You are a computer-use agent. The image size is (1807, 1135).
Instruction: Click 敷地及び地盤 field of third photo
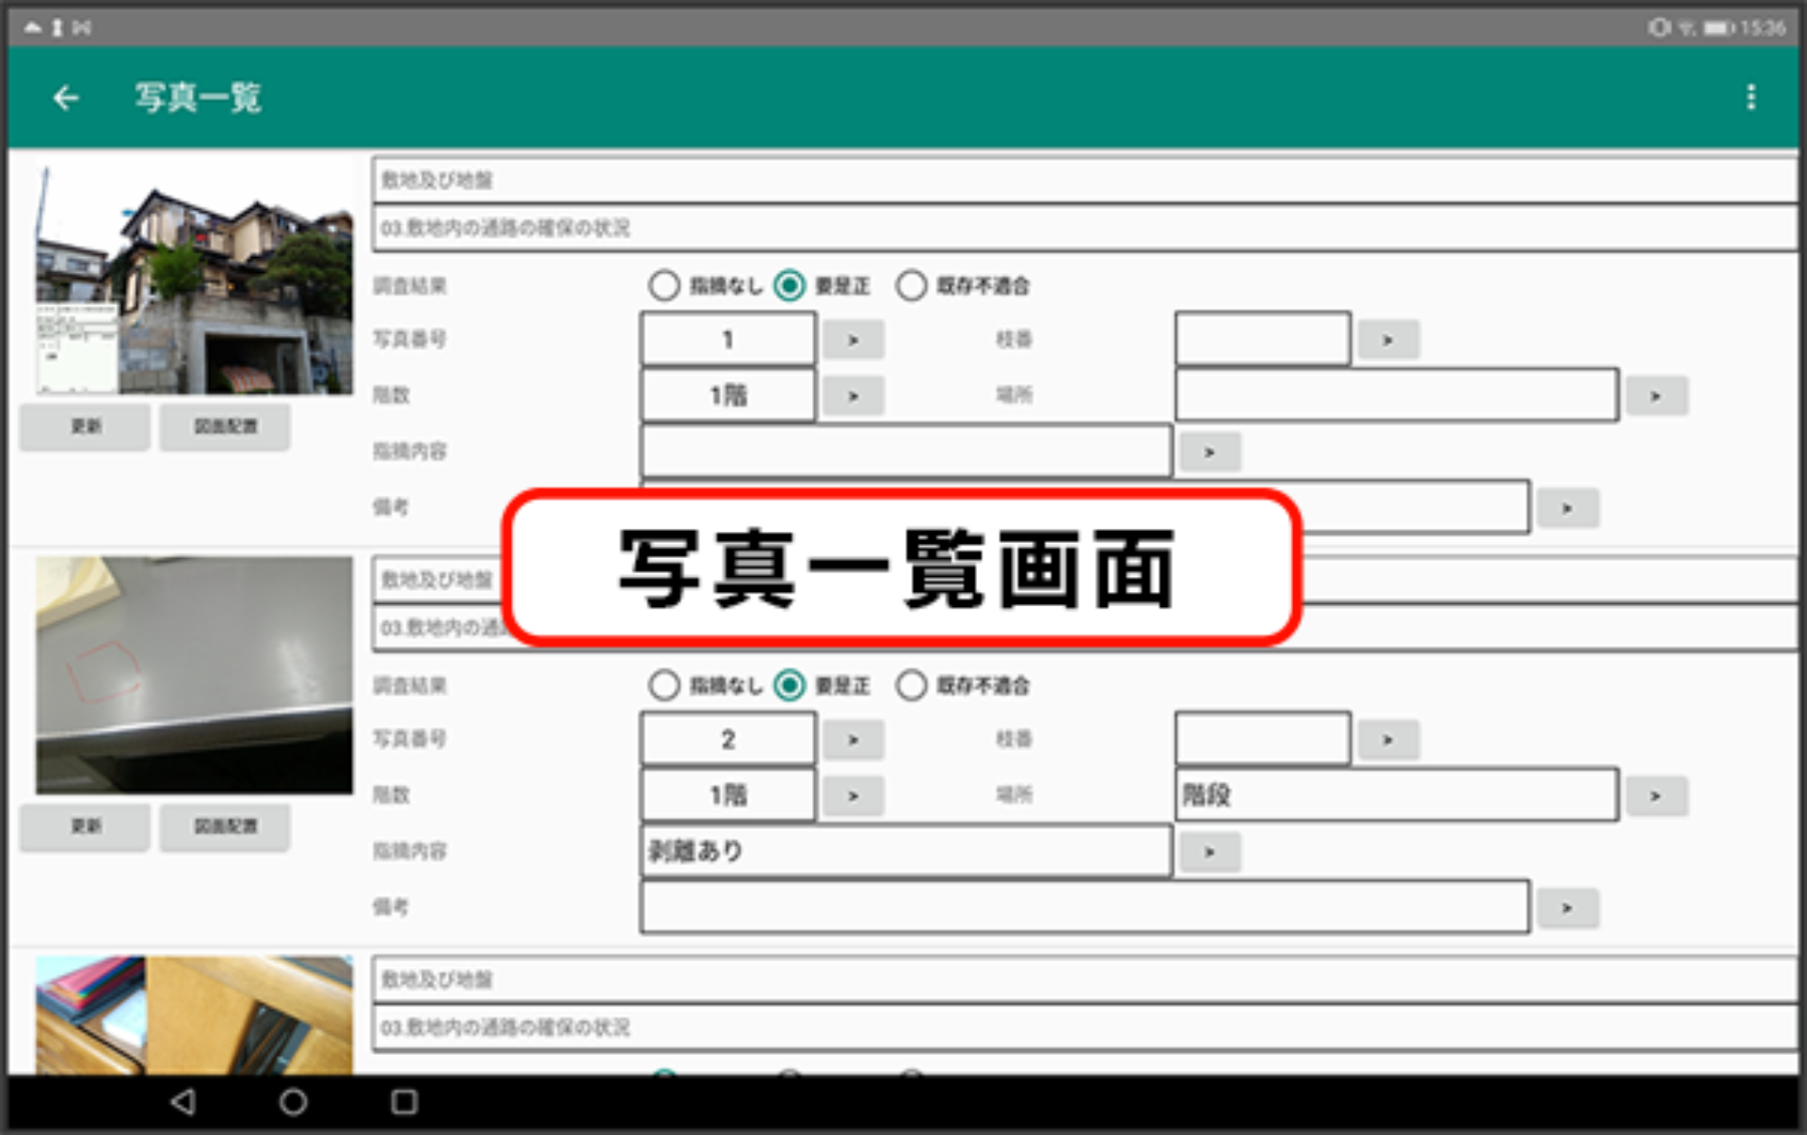pyautogui.click(x=1084, y=980)
